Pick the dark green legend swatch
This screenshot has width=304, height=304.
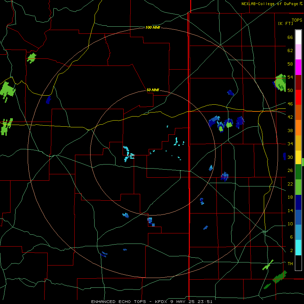tap(298, 172)
